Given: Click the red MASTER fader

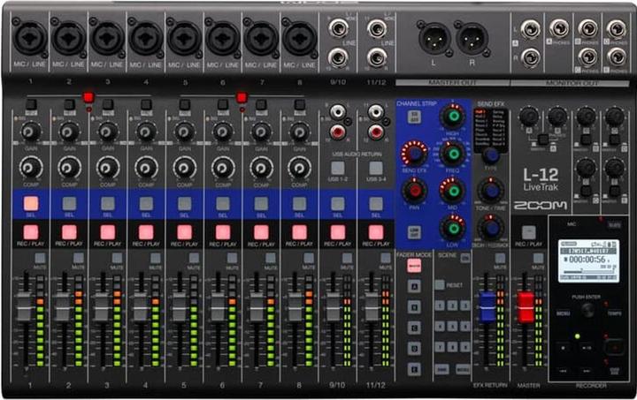Looking at the screenshot, I should point(526,306).
